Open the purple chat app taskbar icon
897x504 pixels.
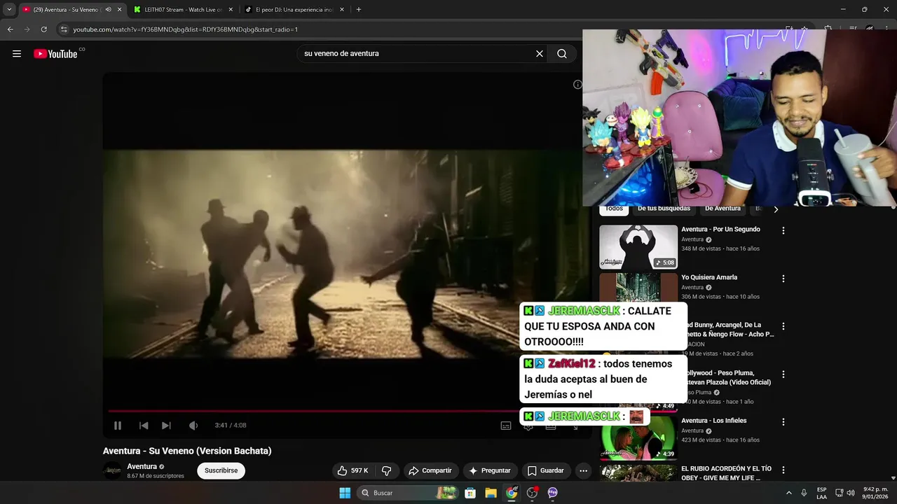pos(552,493)
